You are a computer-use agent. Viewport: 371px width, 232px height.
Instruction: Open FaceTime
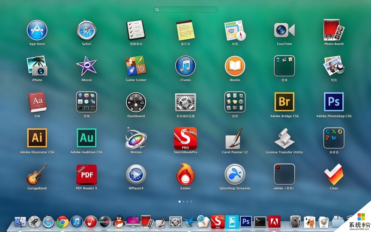(x=284, y=30)
